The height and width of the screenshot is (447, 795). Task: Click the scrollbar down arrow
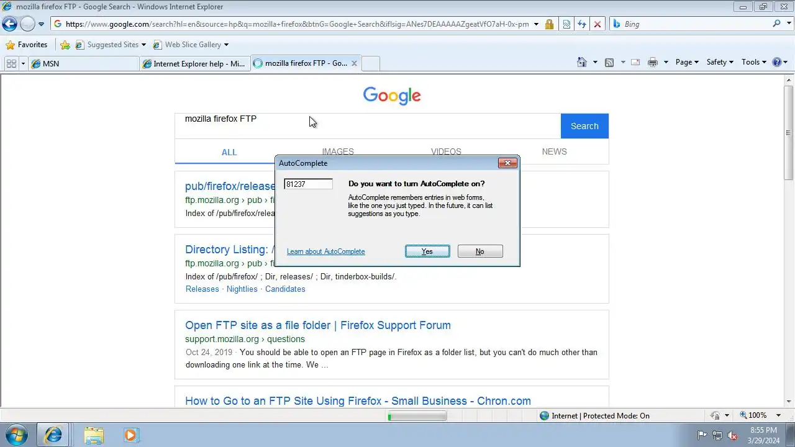[x=789, y=402]
